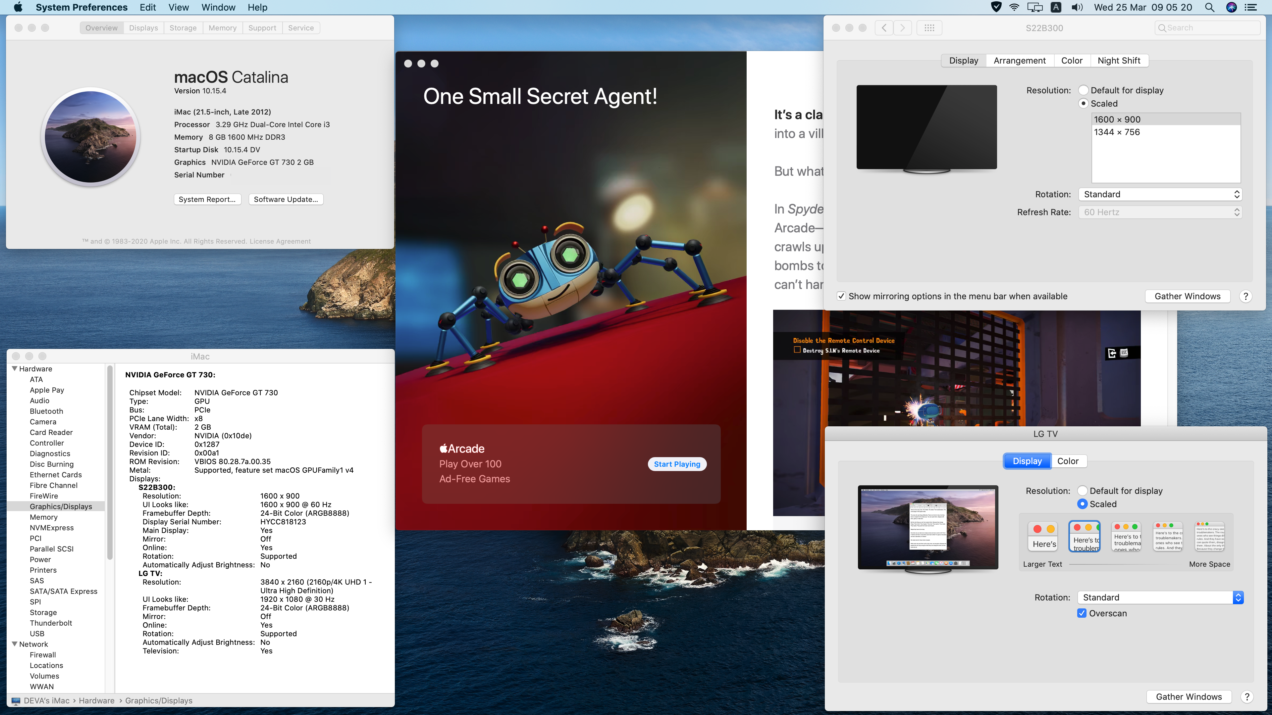Switch to the Displays tab in About This Mac
Viewport: 1272px width, 715px height.
(x=143, y=27)
